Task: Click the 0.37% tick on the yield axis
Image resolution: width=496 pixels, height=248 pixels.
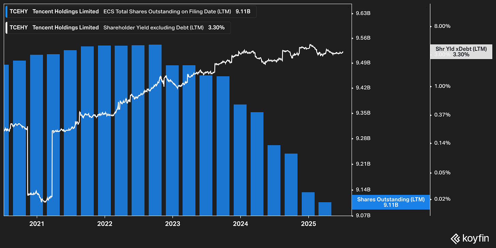Action: point(443,115)
